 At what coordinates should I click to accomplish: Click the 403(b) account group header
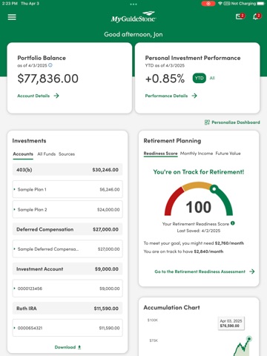click(67, 170)
